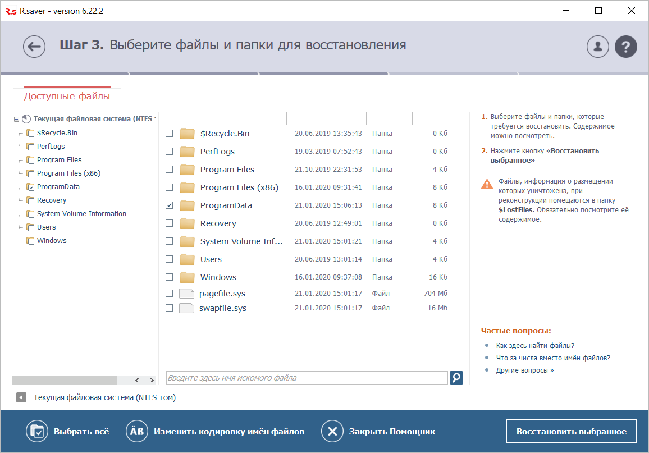Check the Program Files (x86) checkbox in list
Viewport: 649px width, 453px height.
pyautogui.click(x=170, y=187)
